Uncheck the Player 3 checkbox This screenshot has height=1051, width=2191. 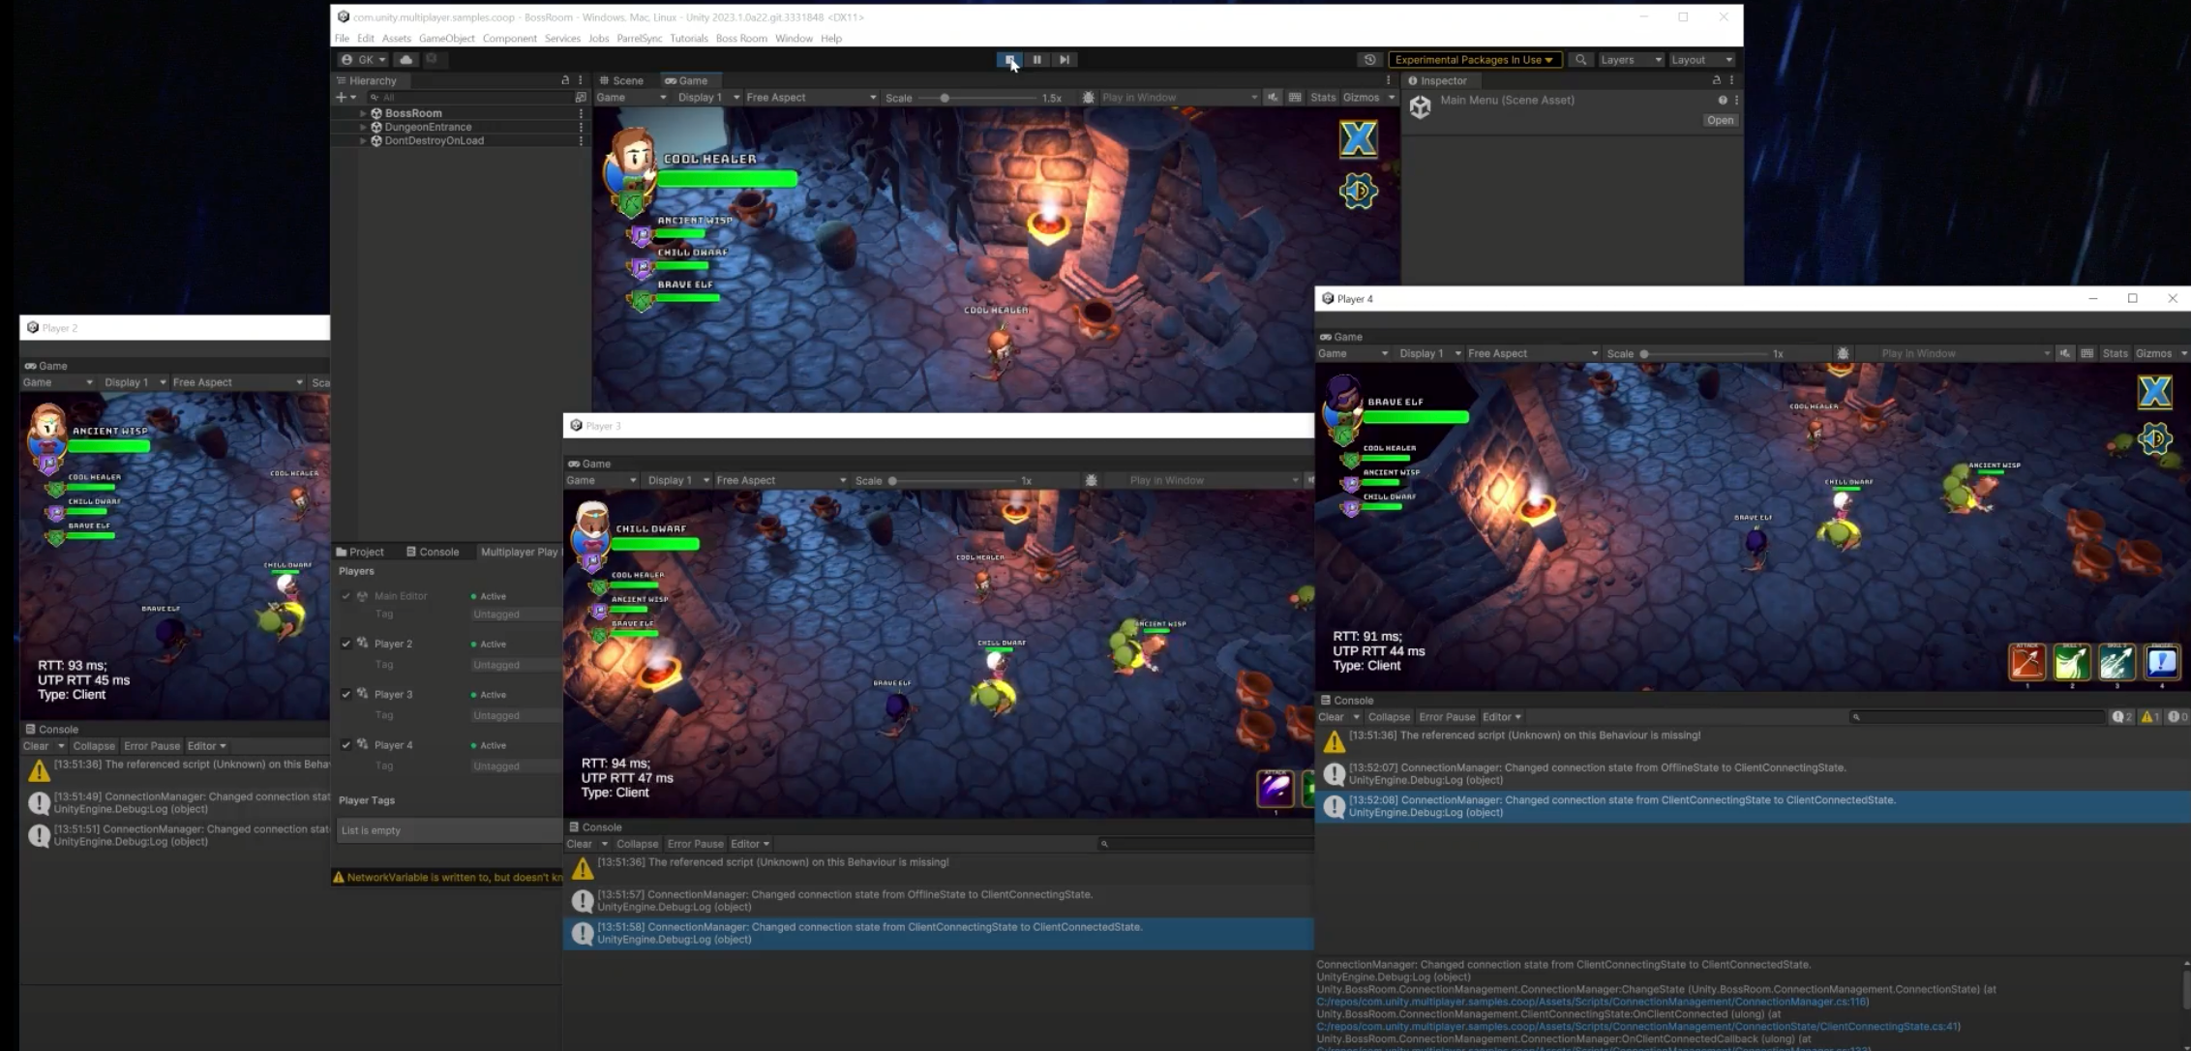(x=346, y=694)
